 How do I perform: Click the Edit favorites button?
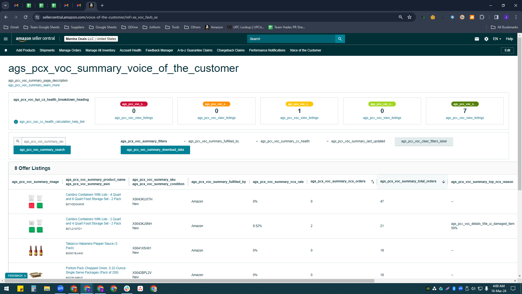click(507, 50)
